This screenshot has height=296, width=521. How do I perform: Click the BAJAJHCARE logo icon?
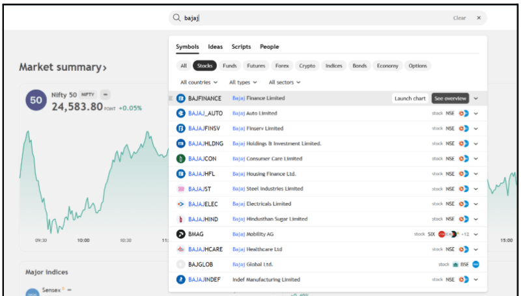coord(181,249)
